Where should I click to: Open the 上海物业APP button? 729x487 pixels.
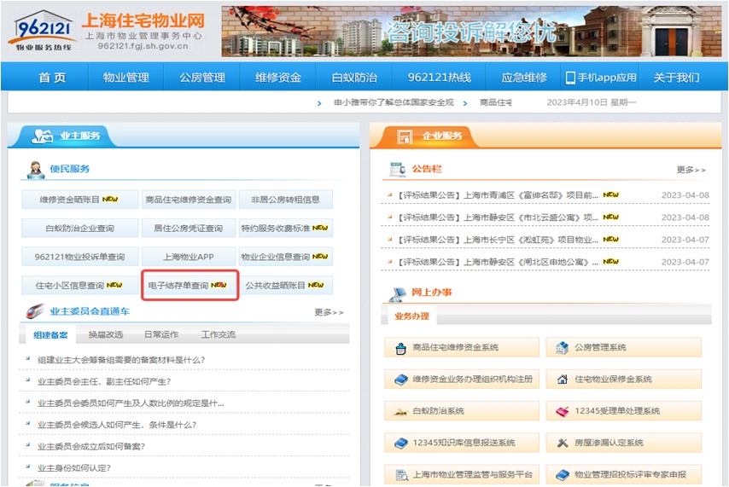click(189, 257)
